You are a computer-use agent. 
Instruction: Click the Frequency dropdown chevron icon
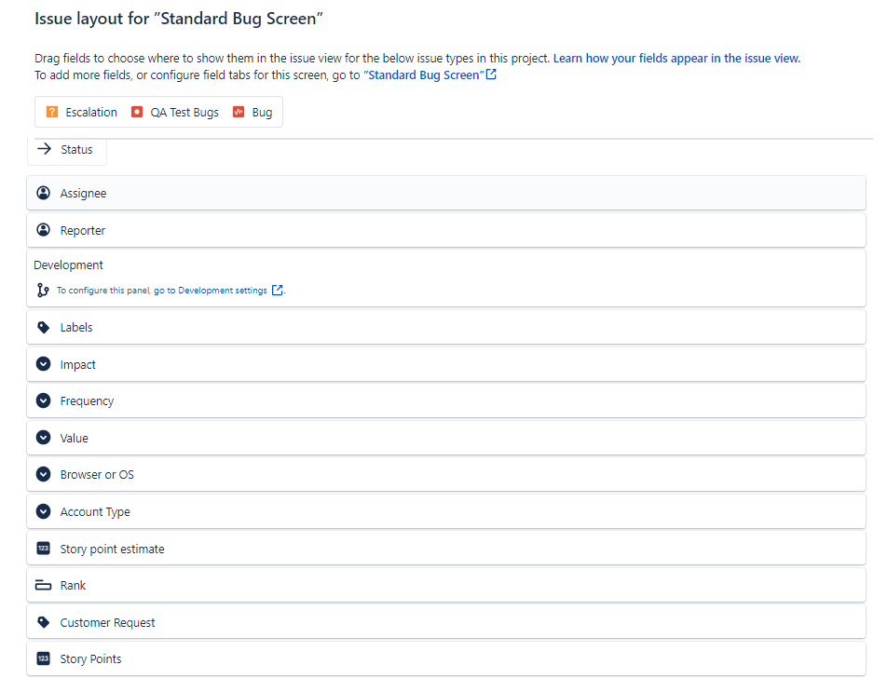[x=43, y=401]
